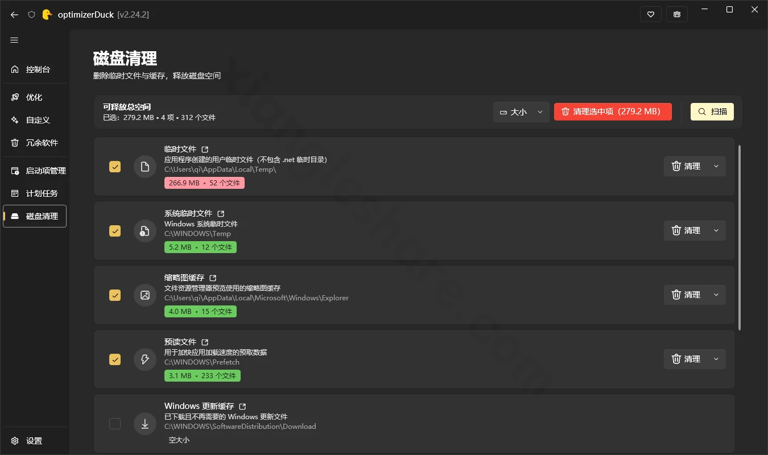Click 清理 button for 预读文件
Screen dimensions: 768x455
coord(686,359)
